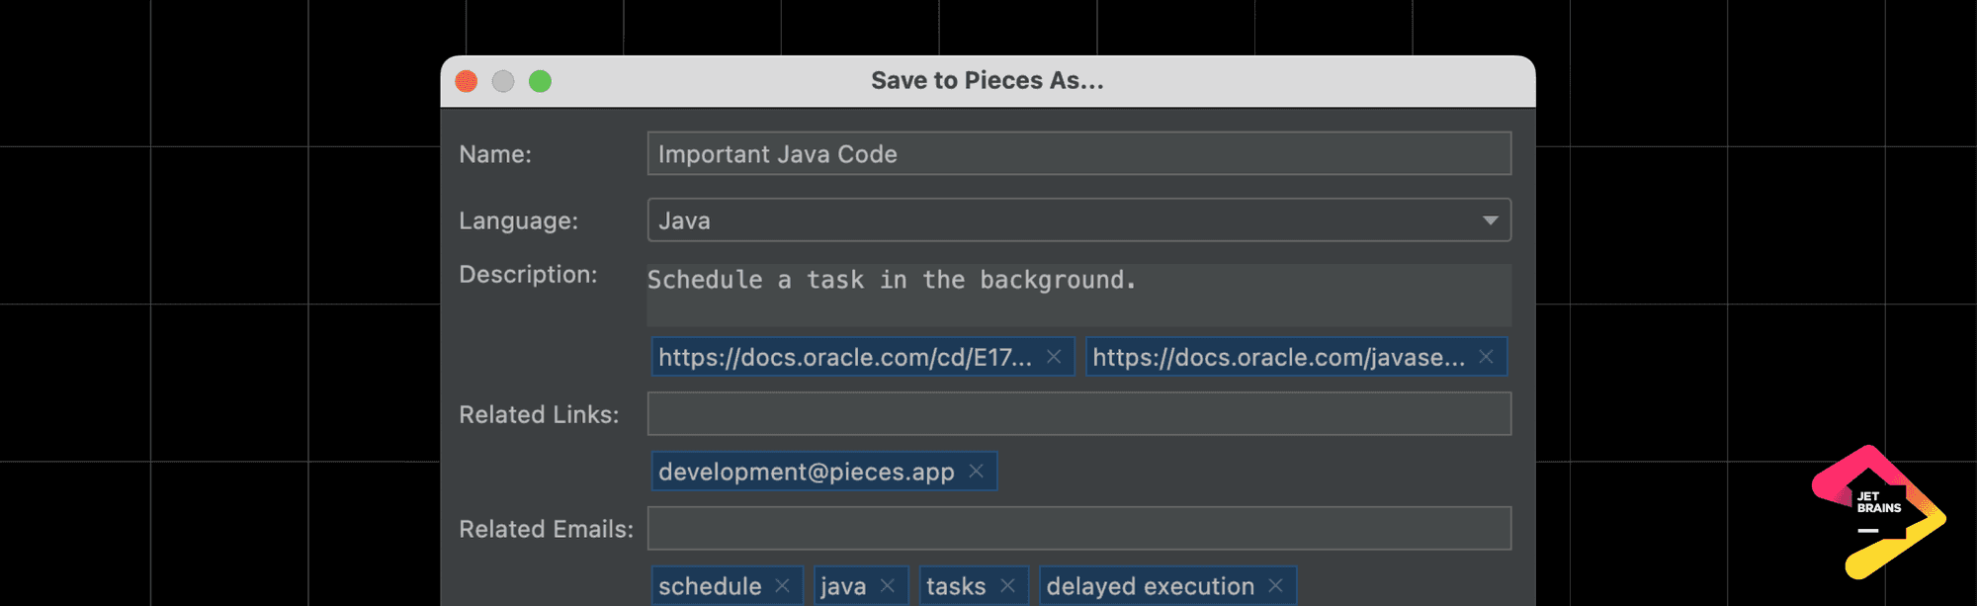Viewport: 1977px width, 606px height.
Task: Remove the java tag
Action: [887, 586]
